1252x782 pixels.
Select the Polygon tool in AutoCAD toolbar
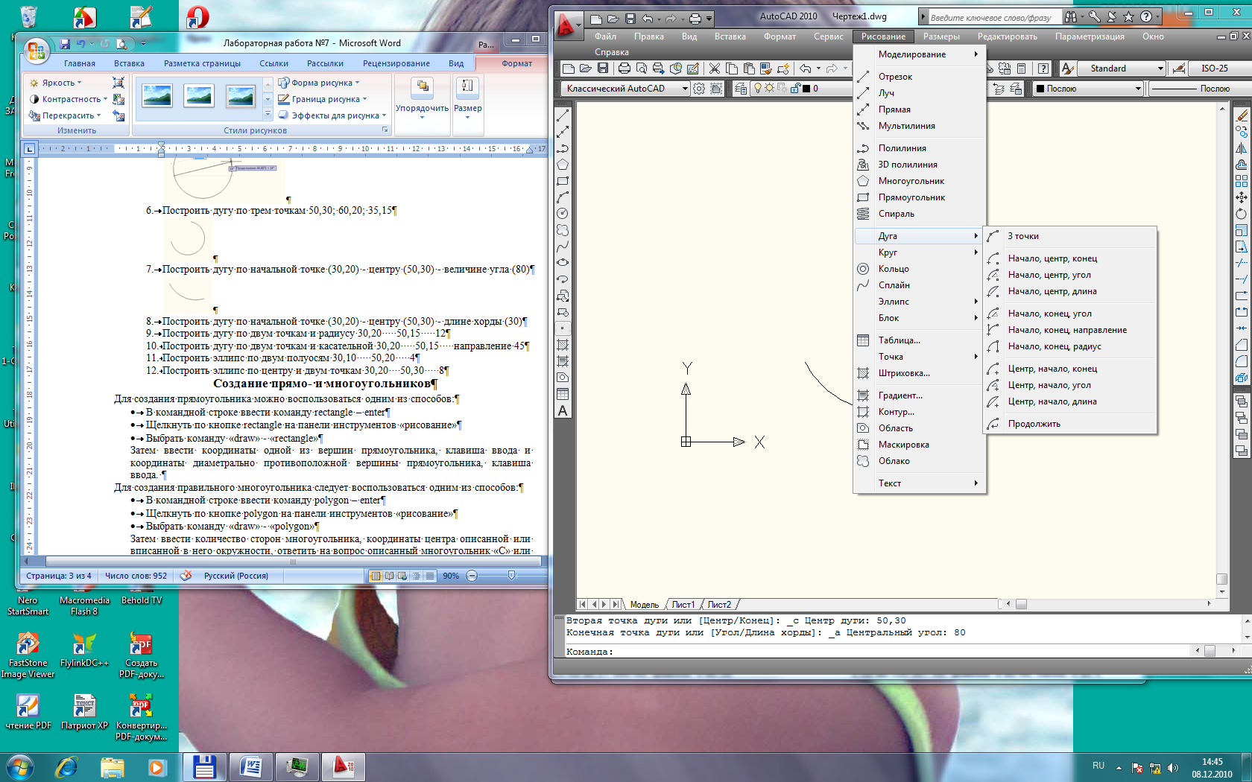563,165
